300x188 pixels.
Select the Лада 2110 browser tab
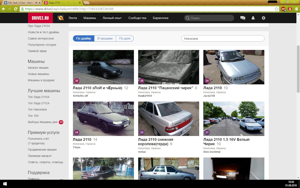(x=61, y=3)
